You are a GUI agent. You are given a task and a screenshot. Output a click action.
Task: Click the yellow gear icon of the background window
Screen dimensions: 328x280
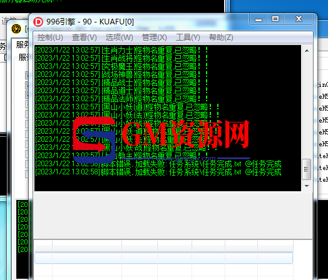pos(16,29)
